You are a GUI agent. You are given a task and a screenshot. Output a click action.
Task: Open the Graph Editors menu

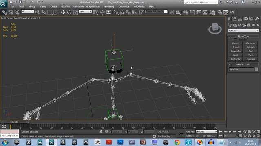coord(93,6)
